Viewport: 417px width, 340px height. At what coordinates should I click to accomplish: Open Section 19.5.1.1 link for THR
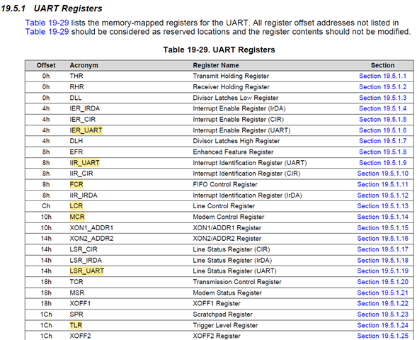tap(382, 76)
